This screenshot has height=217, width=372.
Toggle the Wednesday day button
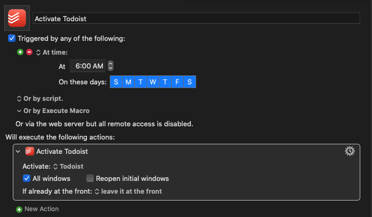coord(153,82)
